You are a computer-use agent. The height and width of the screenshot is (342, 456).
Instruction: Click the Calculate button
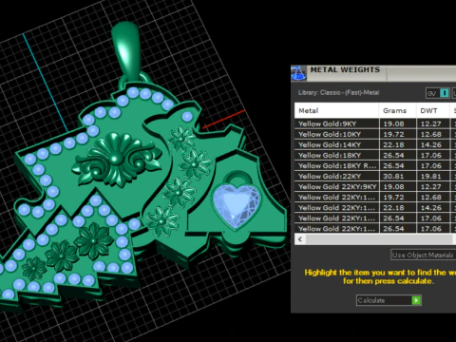coord(389,300)
